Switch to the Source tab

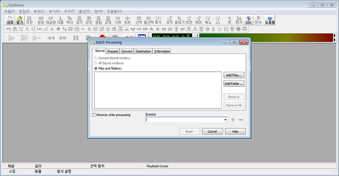pyautogui.click(x=100, y=51)
